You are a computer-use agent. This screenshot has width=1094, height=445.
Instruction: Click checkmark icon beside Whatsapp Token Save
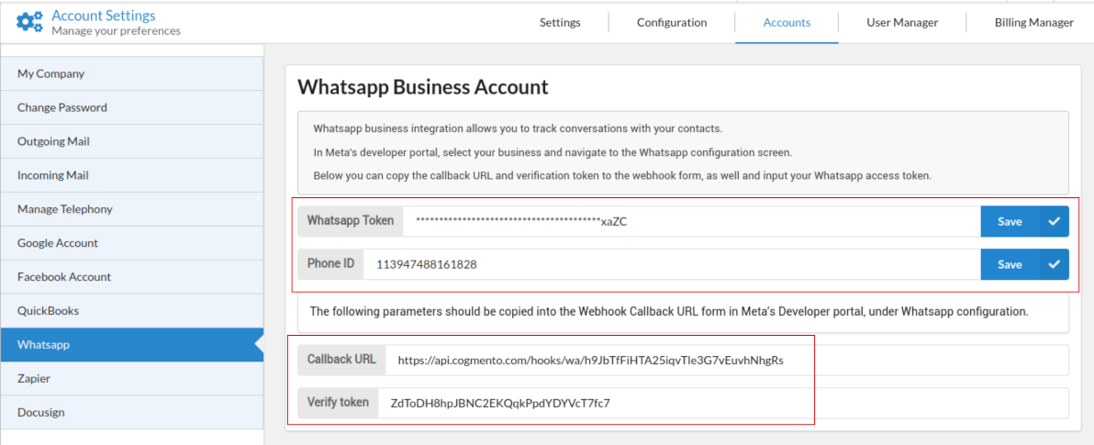click(1054, 221)
